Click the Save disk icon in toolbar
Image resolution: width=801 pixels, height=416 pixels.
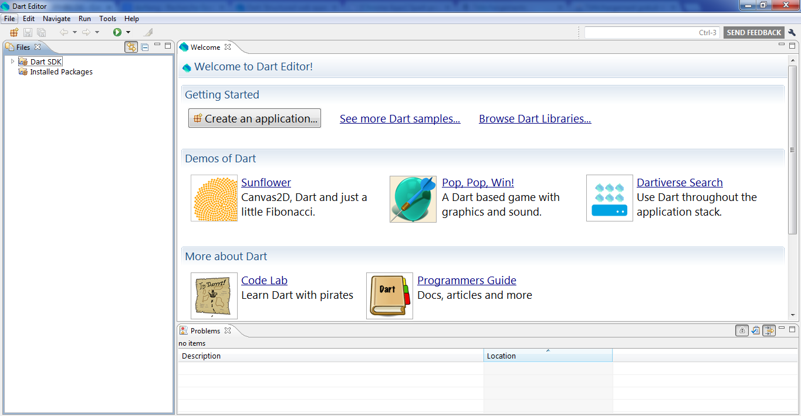point(28,32)
